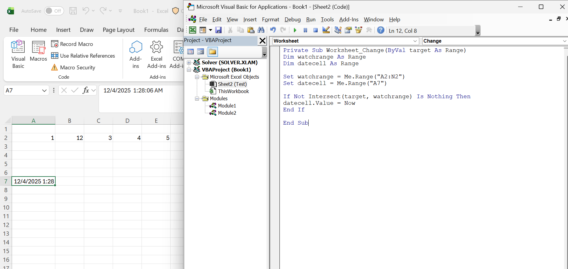The image size is (568, 269).
Task: Collapse the VBAProject (Book1) node
Action: pyautogui.click(x=189, y=70)
